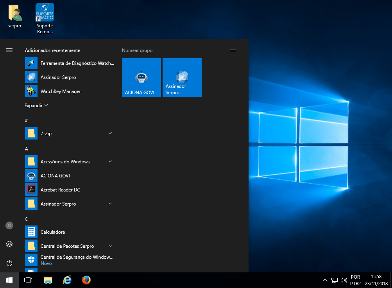The height and width of the screenshot is (288, 392).
Task: Expand the 7-Zip folder
Action: [110, 134]
